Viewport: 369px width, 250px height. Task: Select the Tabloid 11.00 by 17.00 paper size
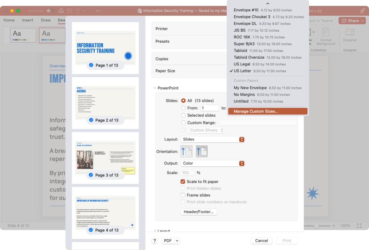point(268,51)
